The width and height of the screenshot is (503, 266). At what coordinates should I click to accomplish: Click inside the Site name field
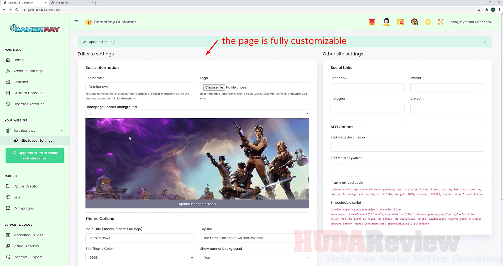(x=139, y=87)
